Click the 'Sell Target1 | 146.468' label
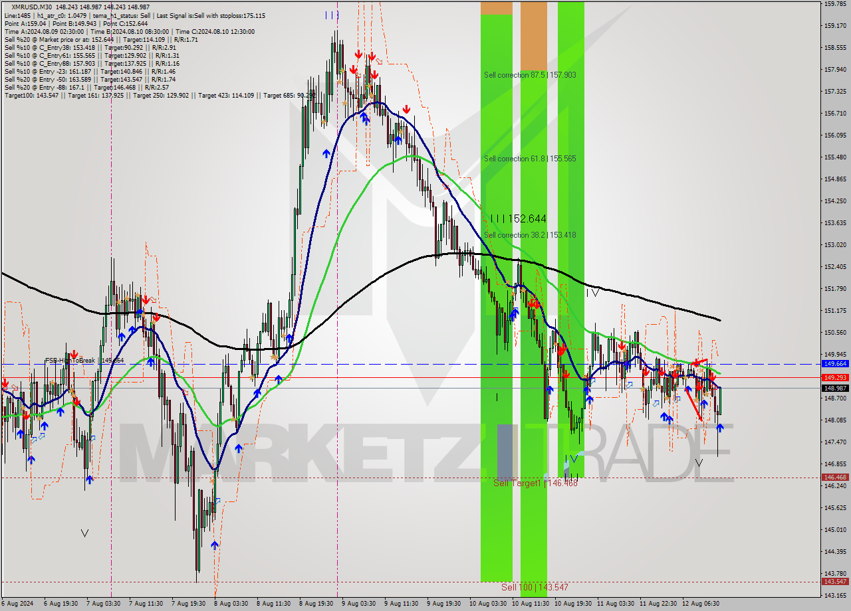The image size is (851, 611). tap(536, 483)
